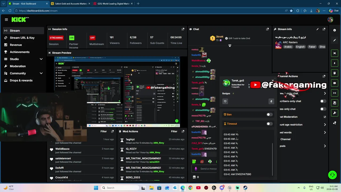Screen dimensions: 341x192
Task: Pop out the Stream info panel
Action: click(324, 29)
